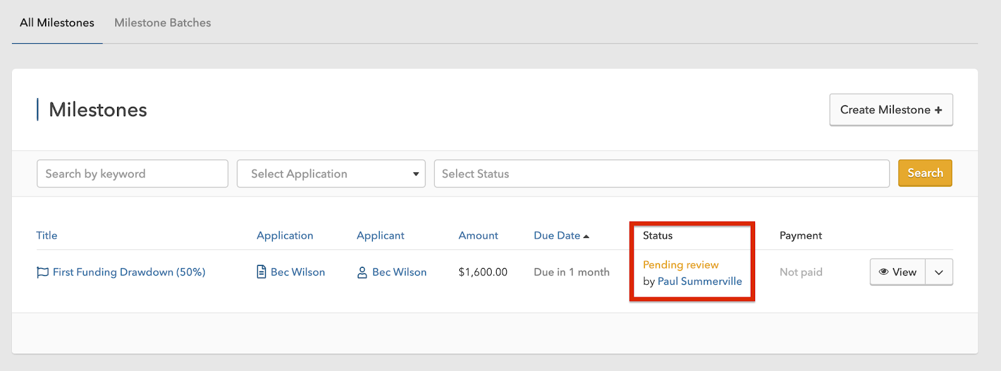The width and height of the screenshot is (1001, 371).
Task: Open the Paul Summerville reviewer link
Action: click(699, 282)
